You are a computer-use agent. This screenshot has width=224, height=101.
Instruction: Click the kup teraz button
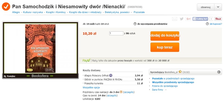tap(165, 47)
